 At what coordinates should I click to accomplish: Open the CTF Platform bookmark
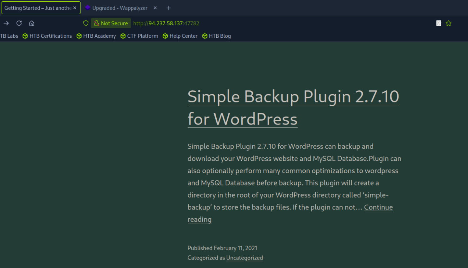pos(139,36)
